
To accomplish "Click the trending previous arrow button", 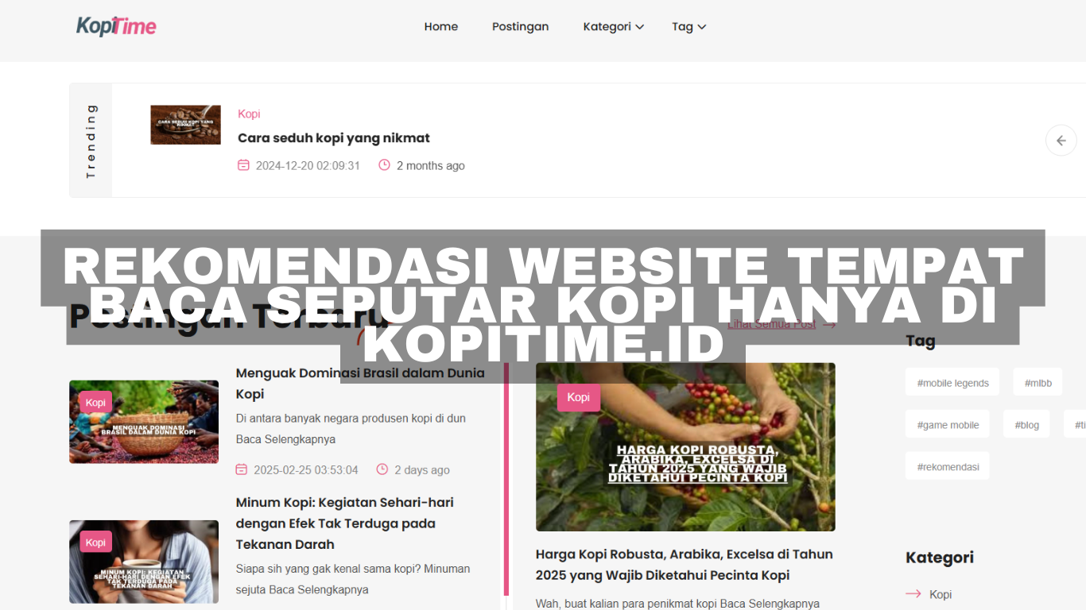I will [1061, 141].
